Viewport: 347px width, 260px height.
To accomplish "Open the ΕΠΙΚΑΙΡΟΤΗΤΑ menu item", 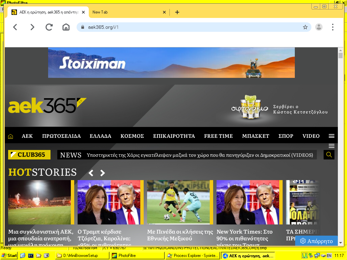I will pyautogui.click(x=174, y=136).
